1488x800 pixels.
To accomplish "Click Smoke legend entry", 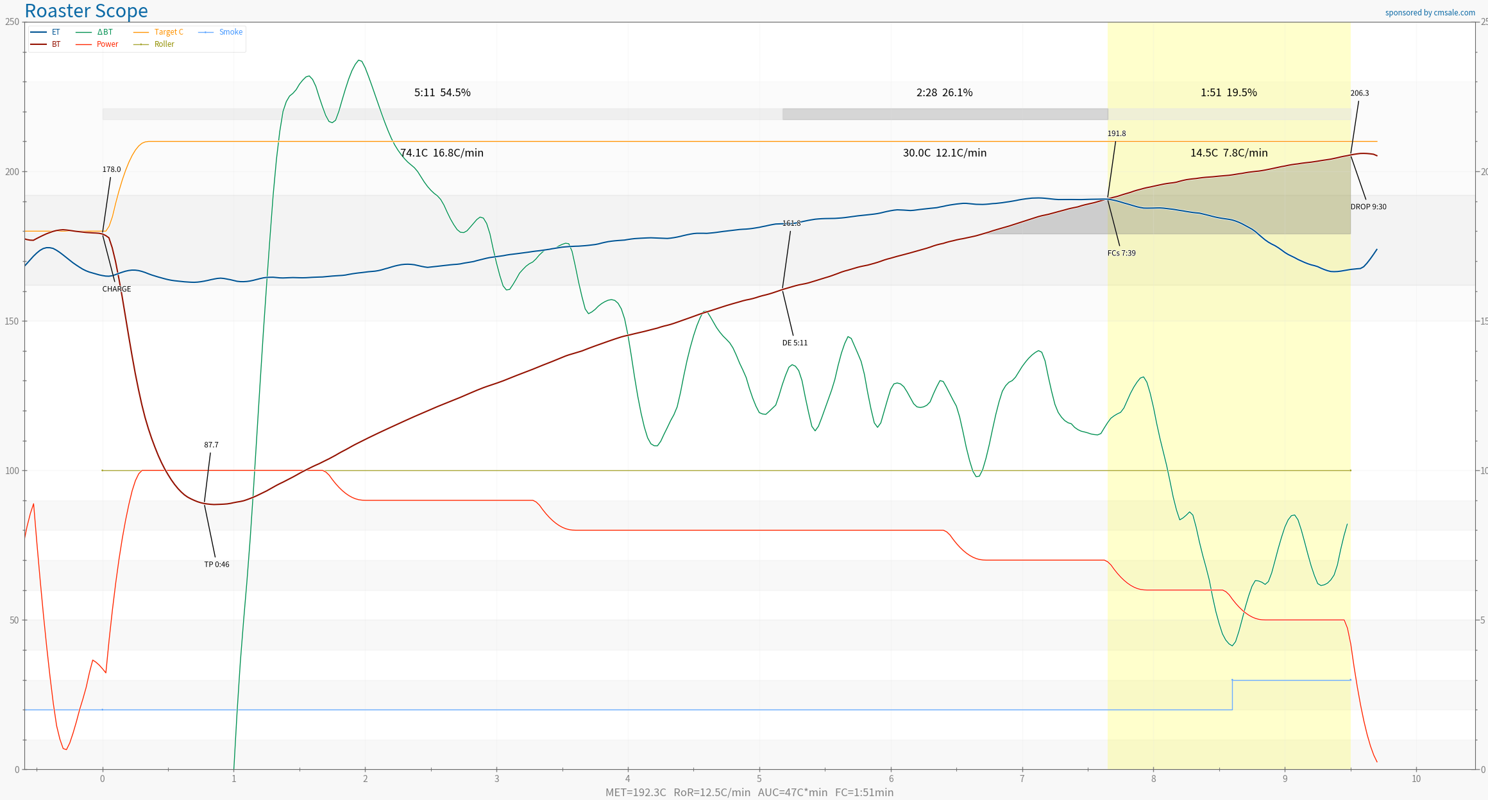I will [x=230, y=32].
